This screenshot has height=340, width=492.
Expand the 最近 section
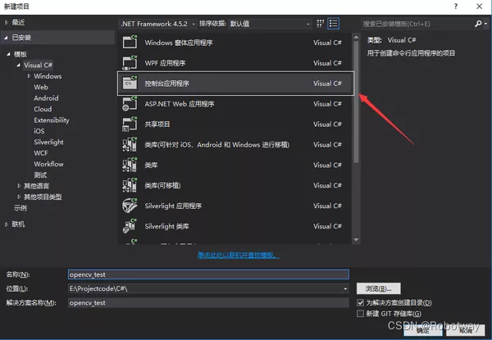[x=7, y=23]
